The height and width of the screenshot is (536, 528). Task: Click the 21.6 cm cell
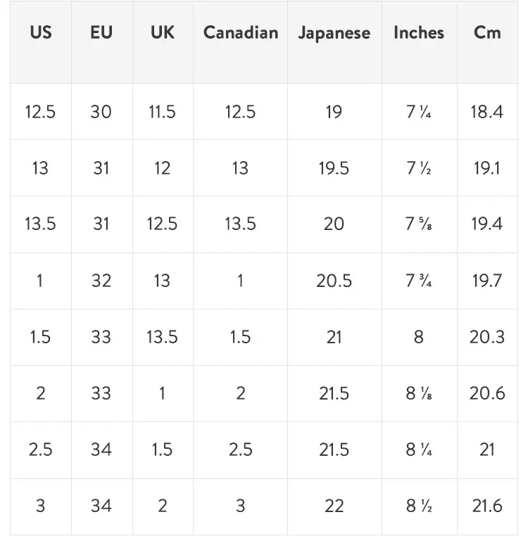click(487, 506)
